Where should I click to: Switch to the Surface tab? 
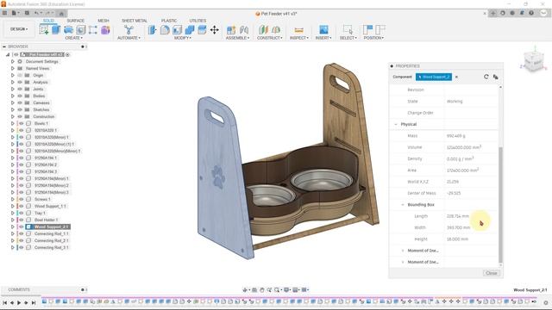pyautogui.click(x=76, y=21)
